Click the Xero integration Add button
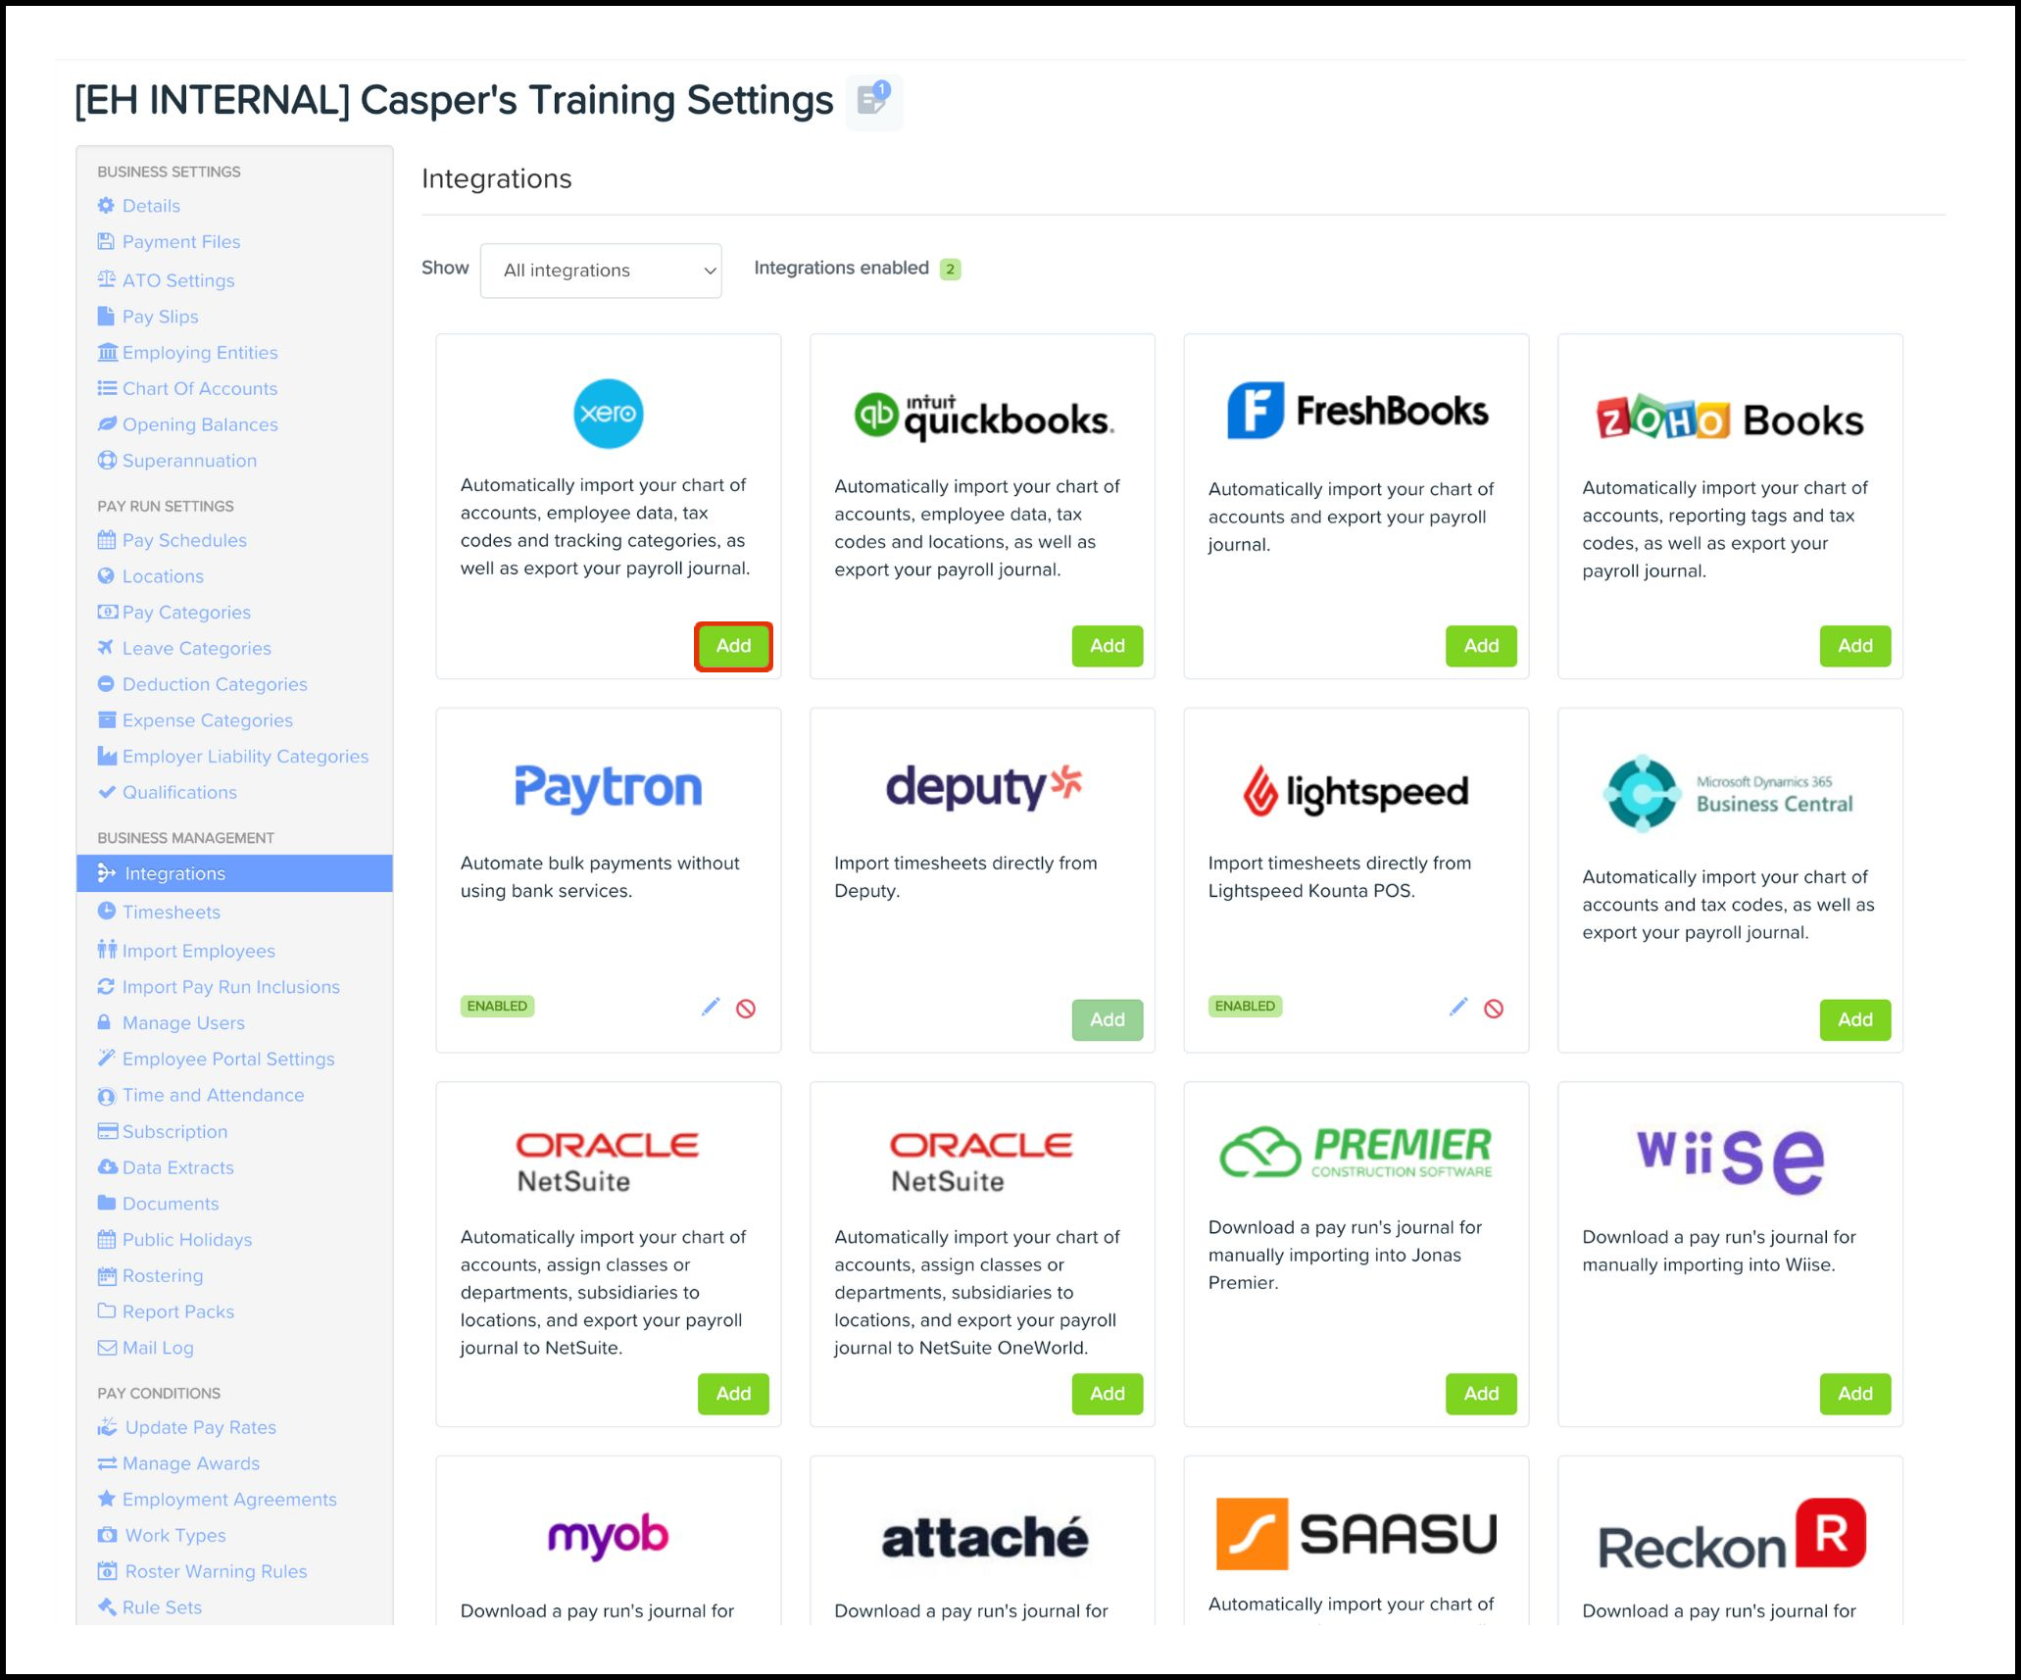 tap(730, 645)
